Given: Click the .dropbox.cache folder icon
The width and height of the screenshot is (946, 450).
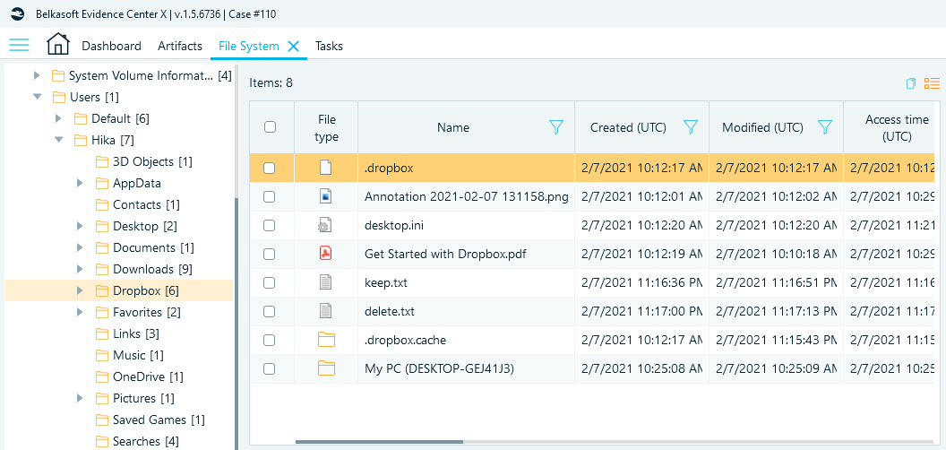Looking at the screenshot, I should pos(326,340).
